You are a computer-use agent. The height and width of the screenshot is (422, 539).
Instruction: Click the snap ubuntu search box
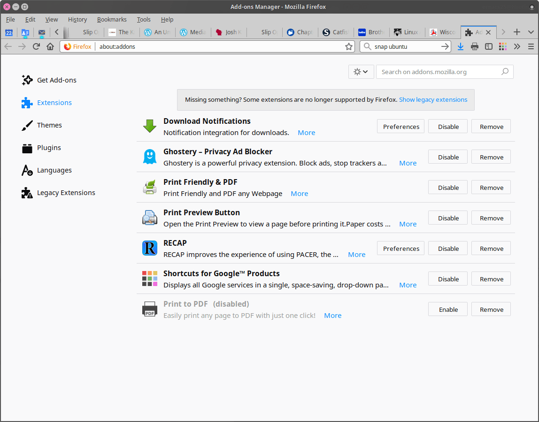(405, 46)
